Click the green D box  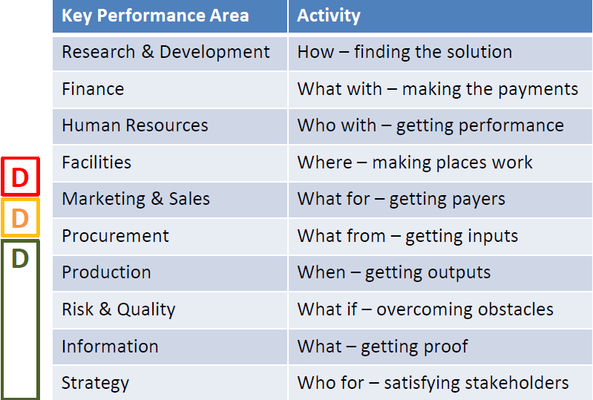(21, 319)
